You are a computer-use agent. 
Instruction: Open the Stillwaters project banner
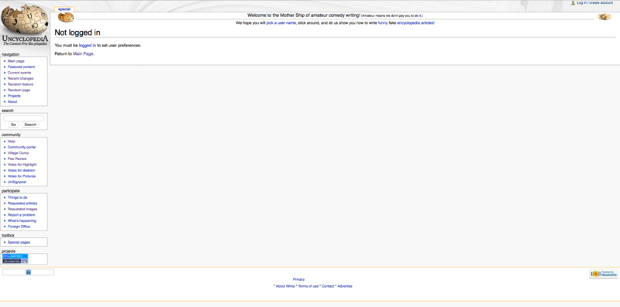15,256
